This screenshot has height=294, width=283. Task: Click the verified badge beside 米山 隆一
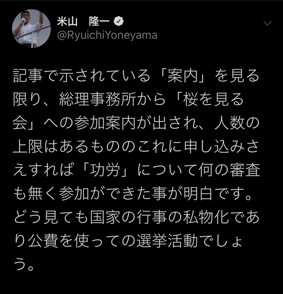tap(118, 21)
